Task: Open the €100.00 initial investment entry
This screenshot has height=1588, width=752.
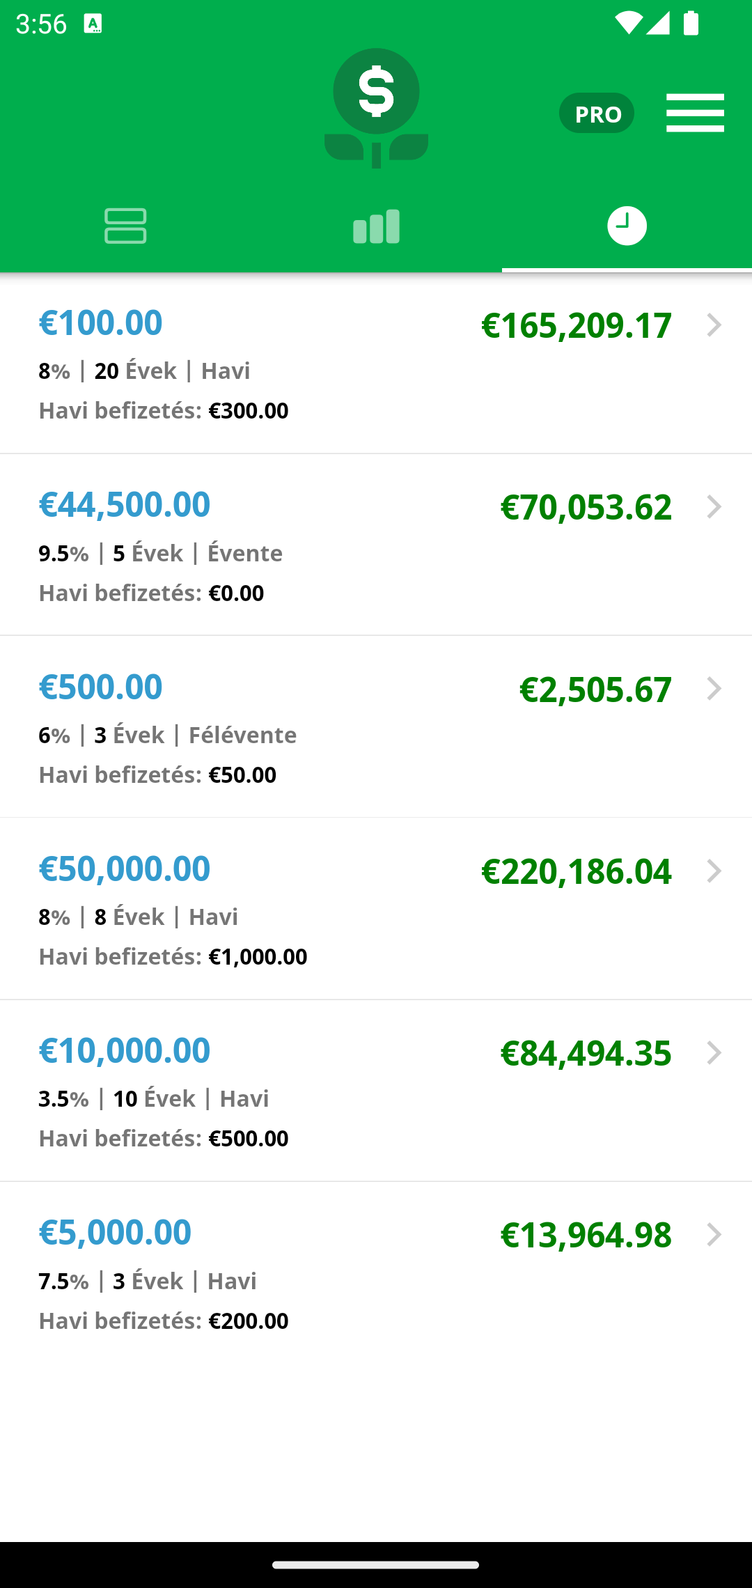Action: (376, 364)
